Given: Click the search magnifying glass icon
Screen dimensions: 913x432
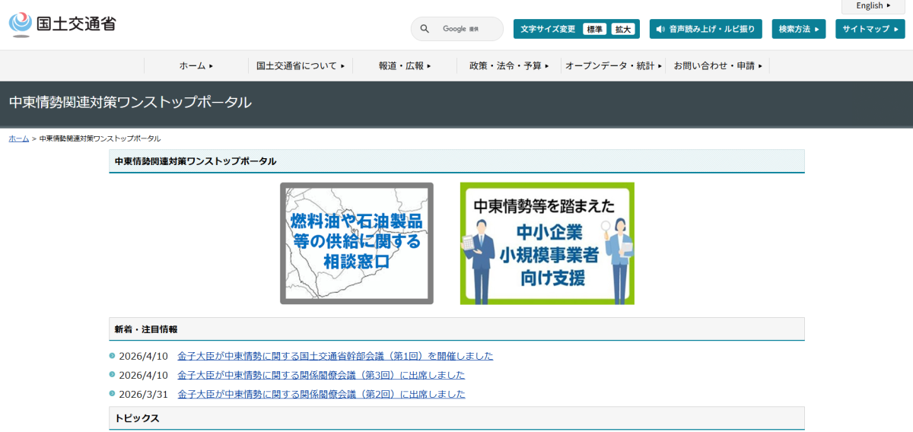Looking at the screenshot, I should (x=425, y=29).
